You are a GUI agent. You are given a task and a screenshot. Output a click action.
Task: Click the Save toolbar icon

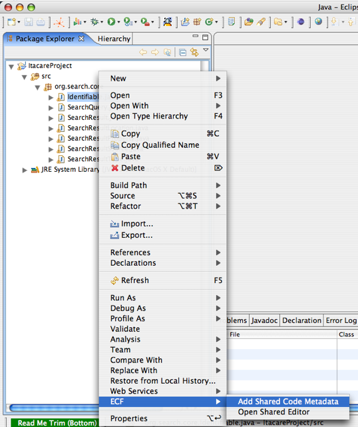(x=29, y=22)
